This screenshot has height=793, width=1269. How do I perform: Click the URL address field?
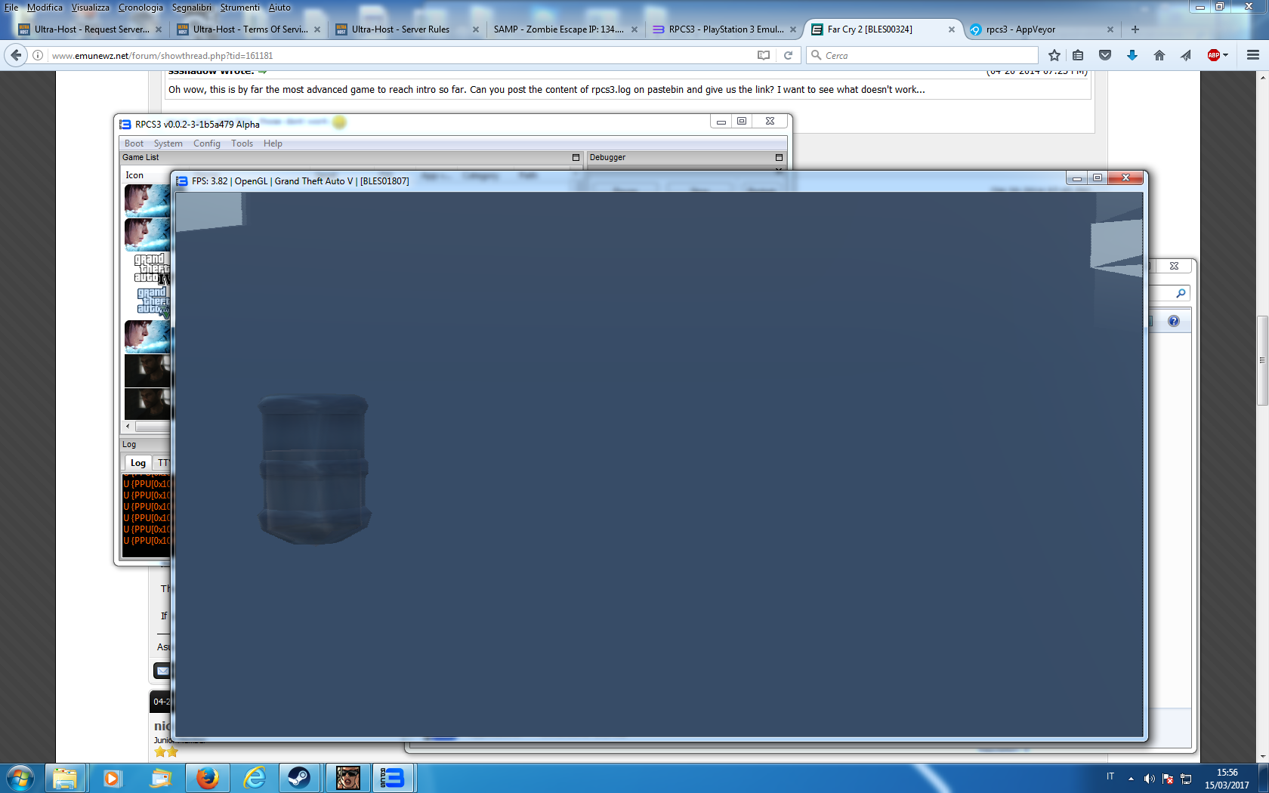(400, 55)
